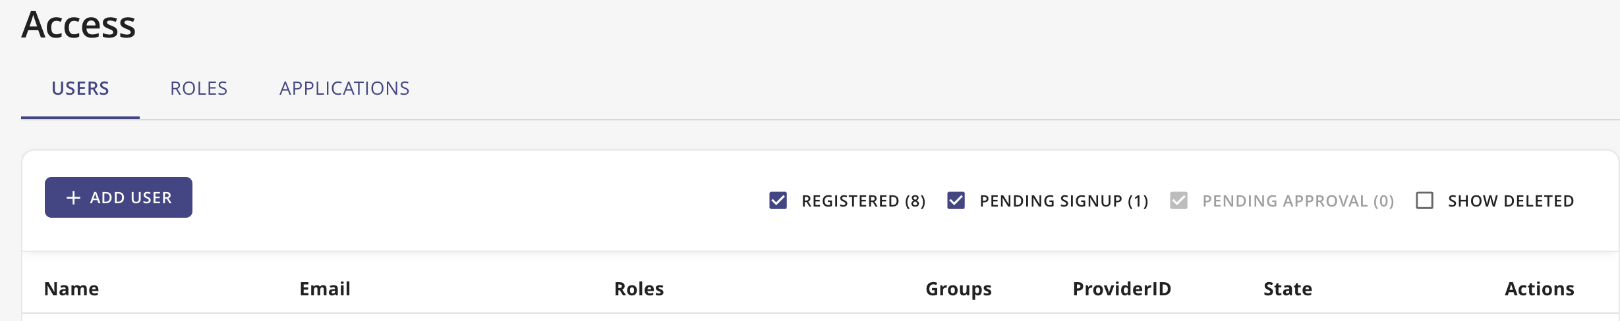Toggle the Pending Signup checkbox
1620x321 pixels.
(x=956, y=201)
